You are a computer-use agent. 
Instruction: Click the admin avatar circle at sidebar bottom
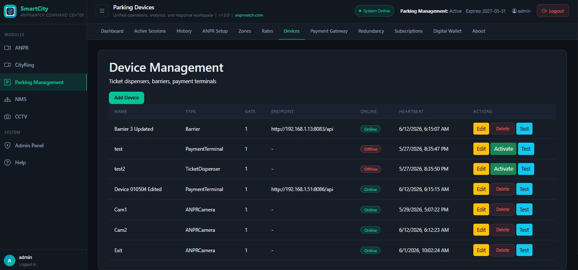[9, 260]
